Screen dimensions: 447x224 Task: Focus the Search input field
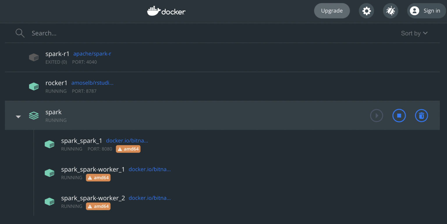(x=175, y=33)
